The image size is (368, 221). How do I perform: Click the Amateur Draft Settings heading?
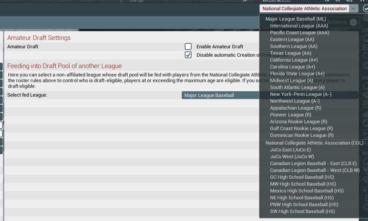pos(39,38)
